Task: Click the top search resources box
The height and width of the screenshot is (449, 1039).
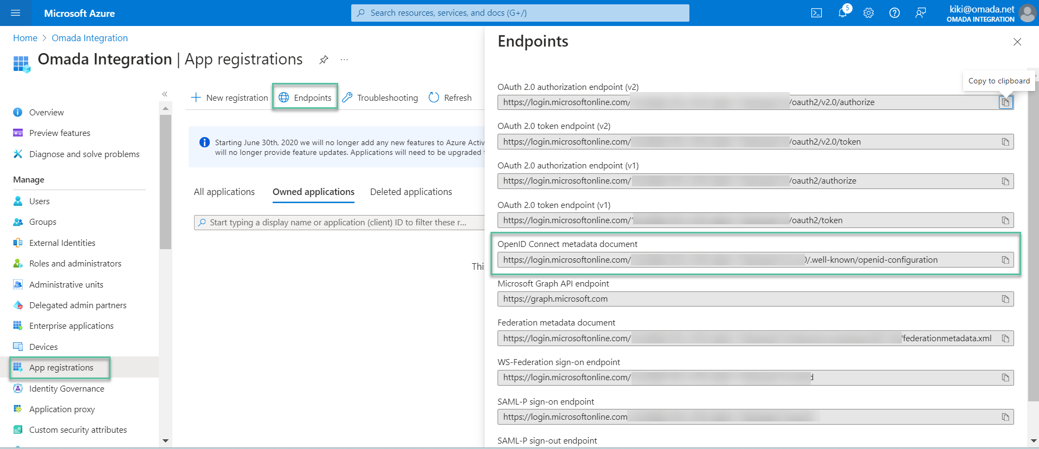Action: pyautogui.click(x=520, y=13)
